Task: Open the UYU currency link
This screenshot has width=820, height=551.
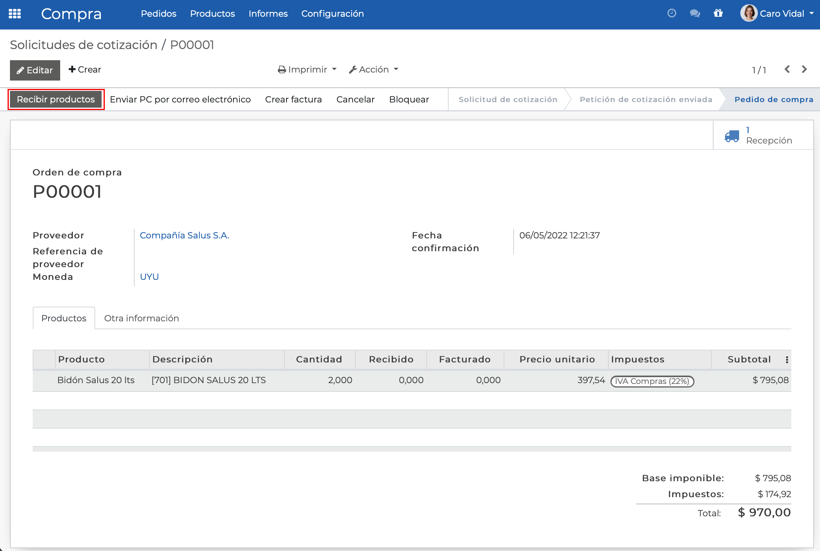Action: pos(149,276)
